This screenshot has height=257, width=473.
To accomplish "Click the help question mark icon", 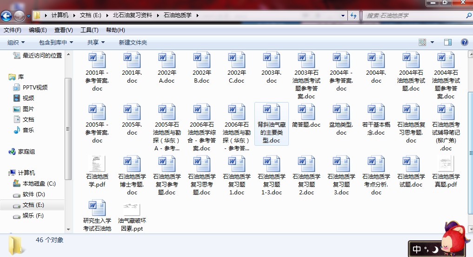I will [x=464, y=42].
